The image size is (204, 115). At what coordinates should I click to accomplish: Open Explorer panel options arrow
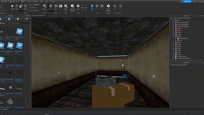203,16
